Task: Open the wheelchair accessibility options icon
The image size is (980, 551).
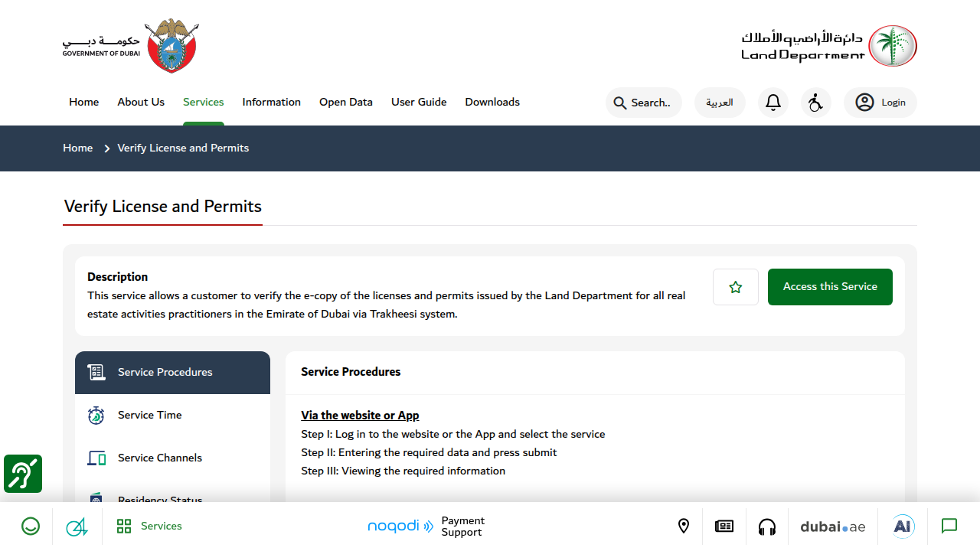Action: pyautogui.click(x=816, y=103)
